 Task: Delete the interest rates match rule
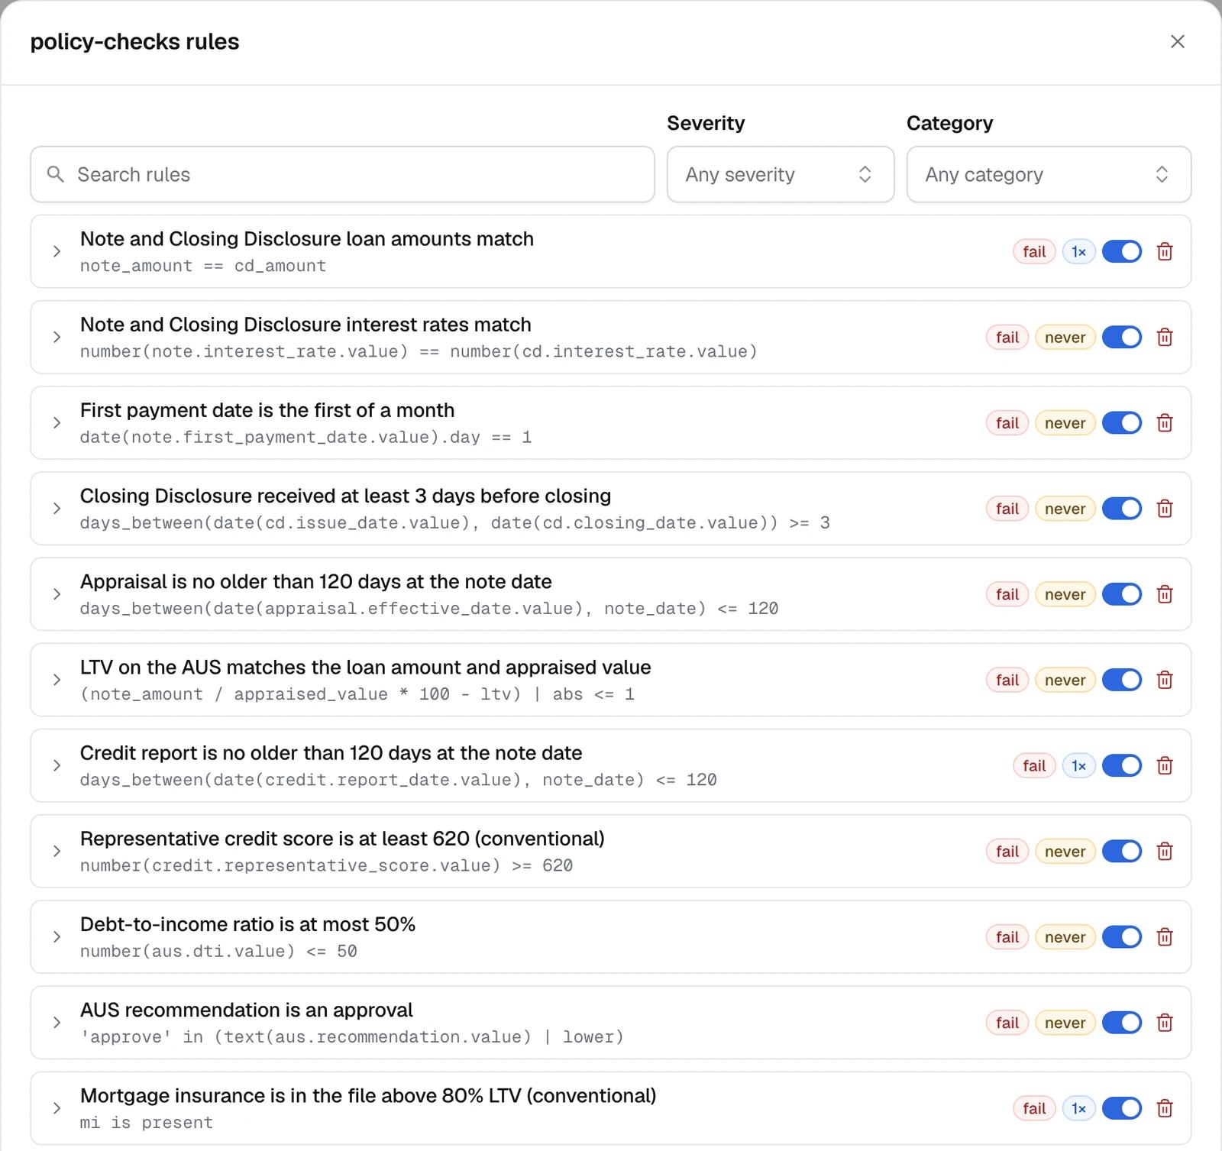click(1165, 337)
